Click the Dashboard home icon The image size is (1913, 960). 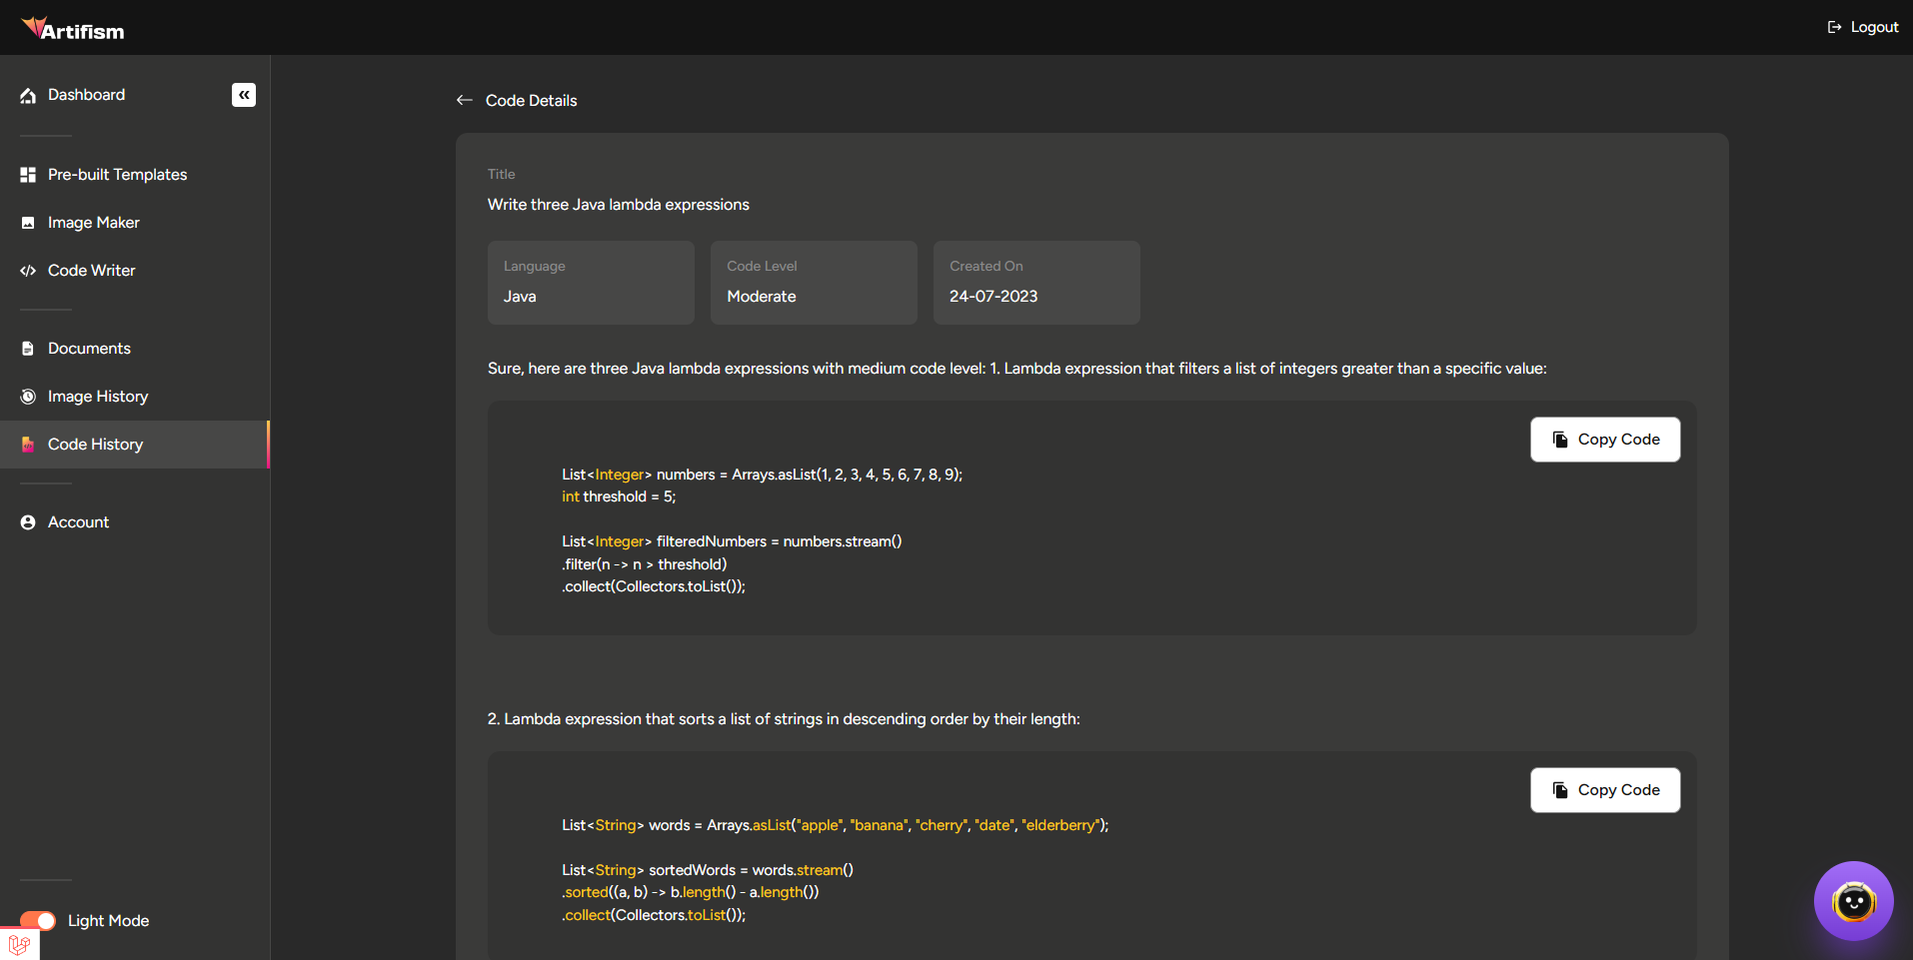tap(28, 96)
